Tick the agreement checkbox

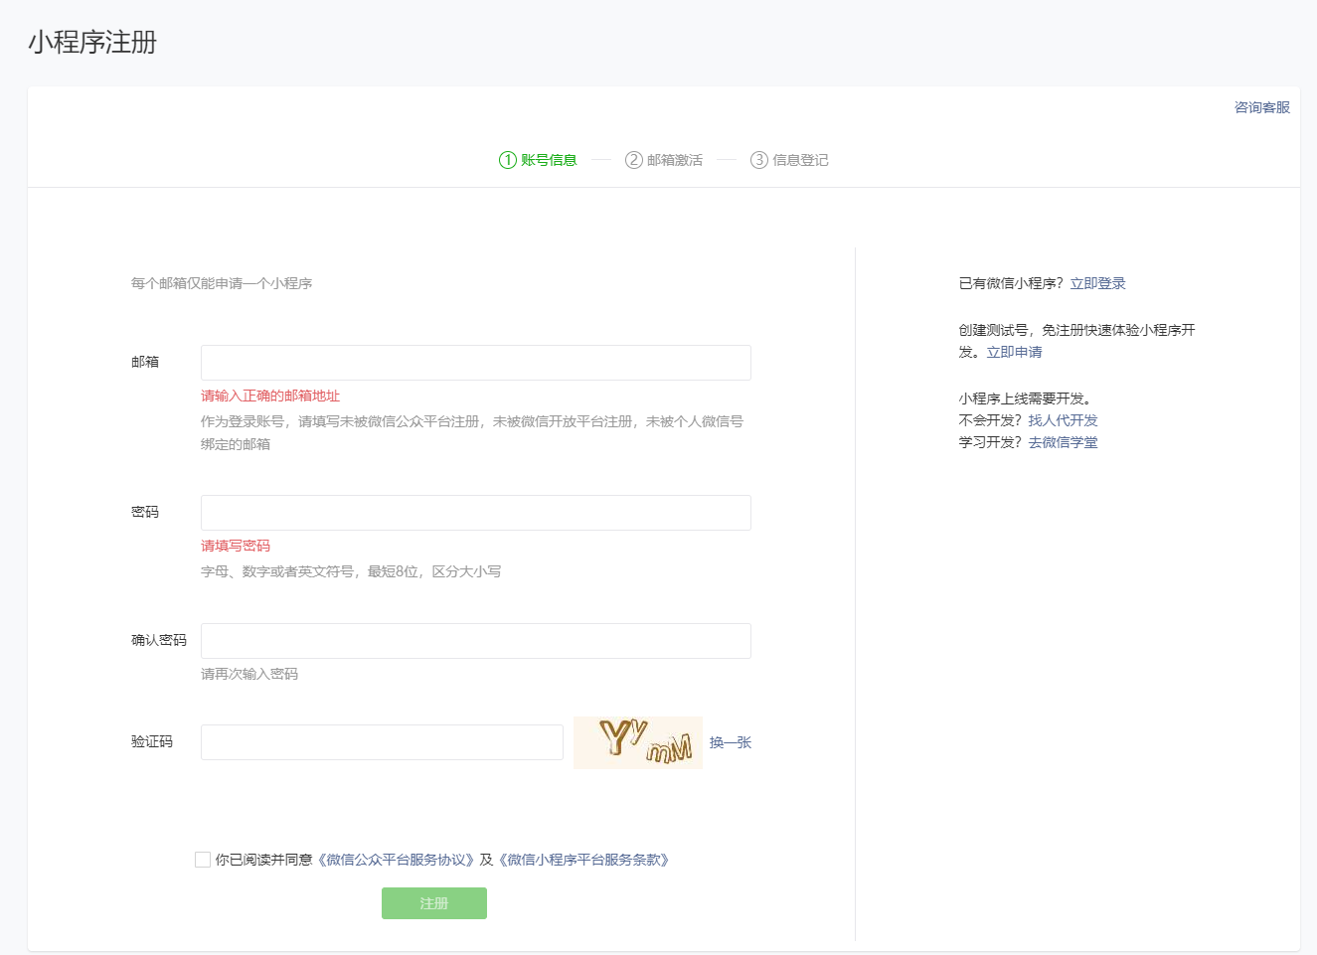203,860
